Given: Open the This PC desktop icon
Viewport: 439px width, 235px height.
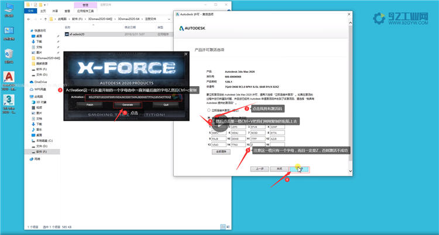Looking at the screenshot, I should click(x=9, y=10).
